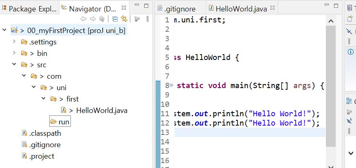Click the project icon of 00_myFirstProject
356x168 pixels.
click(x=14, y=30)
